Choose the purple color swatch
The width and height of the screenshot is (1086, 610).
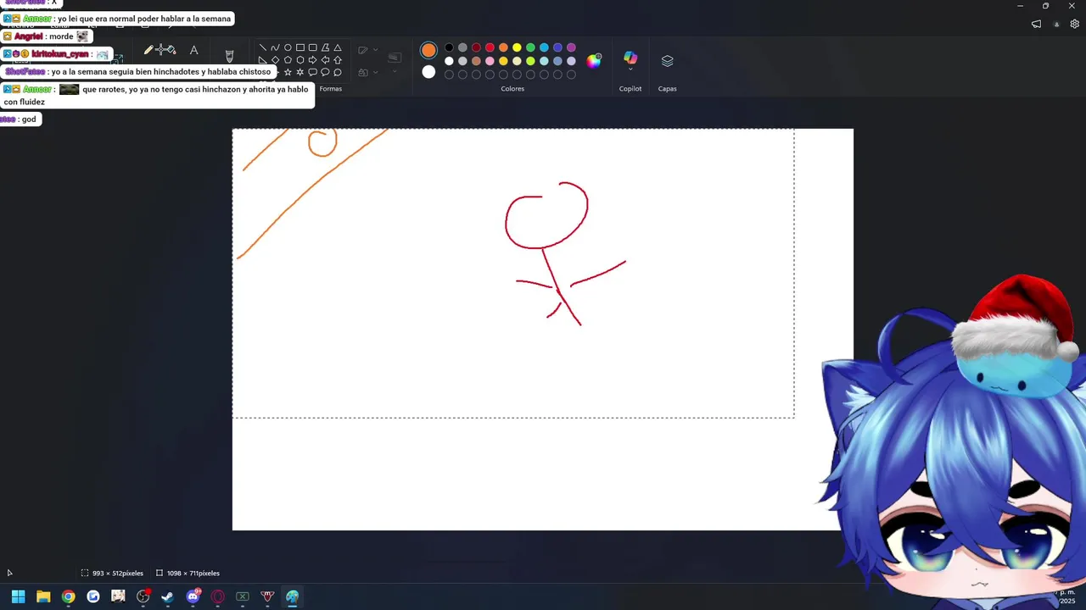click(571, 47)
